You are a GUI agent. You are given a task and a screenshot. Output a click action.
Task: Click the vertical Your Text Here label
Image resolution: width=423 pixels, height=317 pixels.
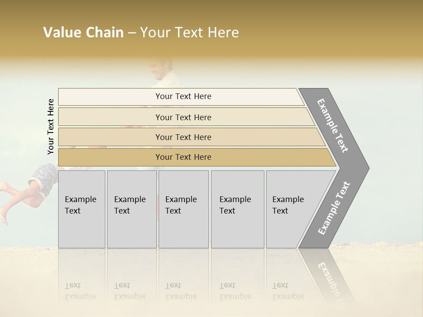51,127
